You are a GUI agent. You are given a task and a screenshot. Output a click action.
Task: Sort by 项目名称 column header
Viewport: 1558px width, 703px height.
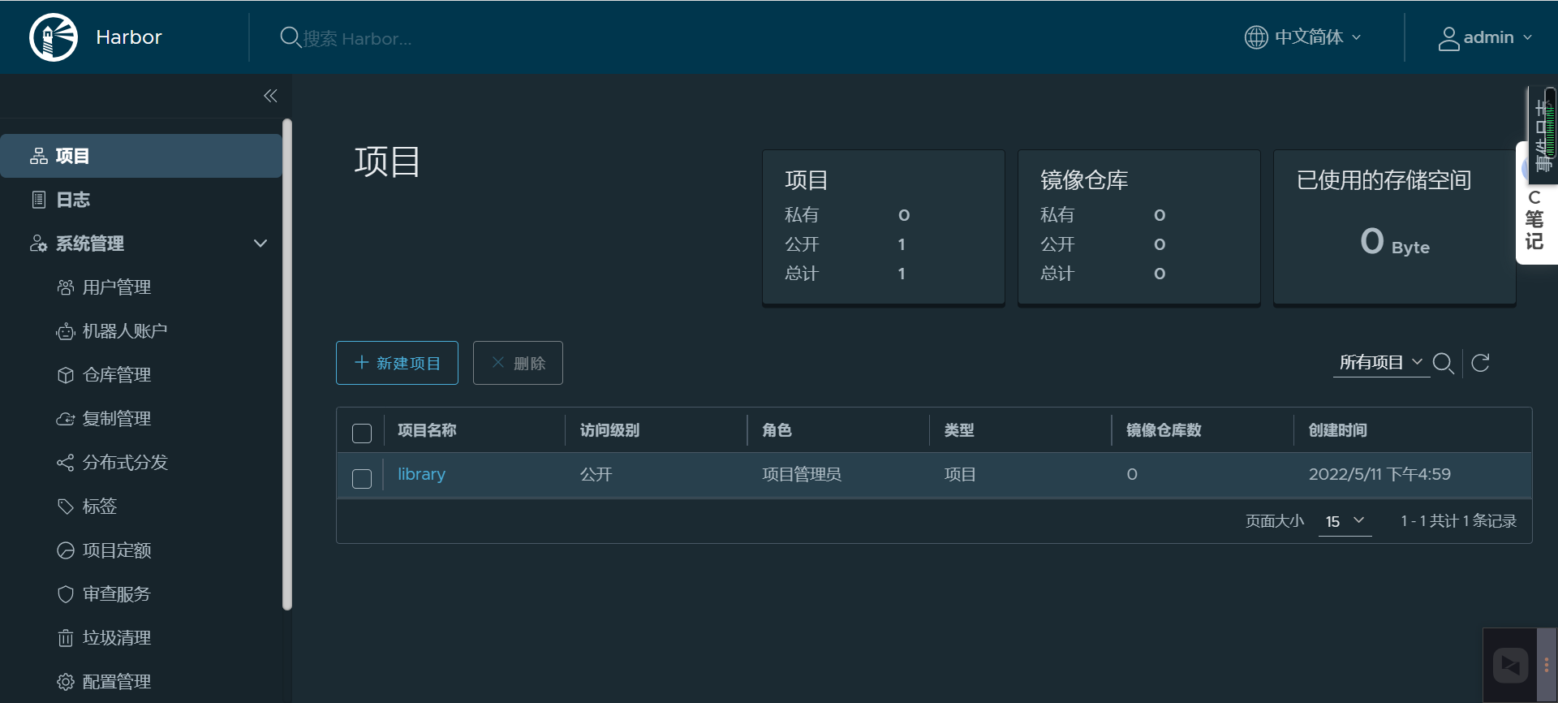(x=427, y=430)
